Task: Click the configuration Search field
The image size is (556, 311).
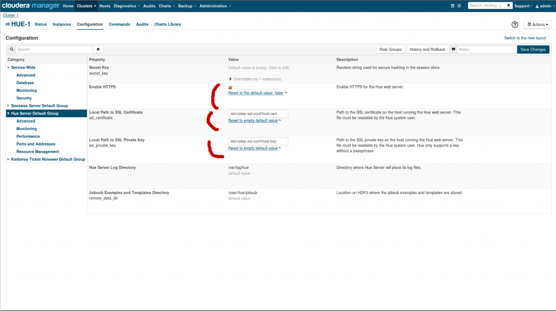Action: (x=54, y=49)
